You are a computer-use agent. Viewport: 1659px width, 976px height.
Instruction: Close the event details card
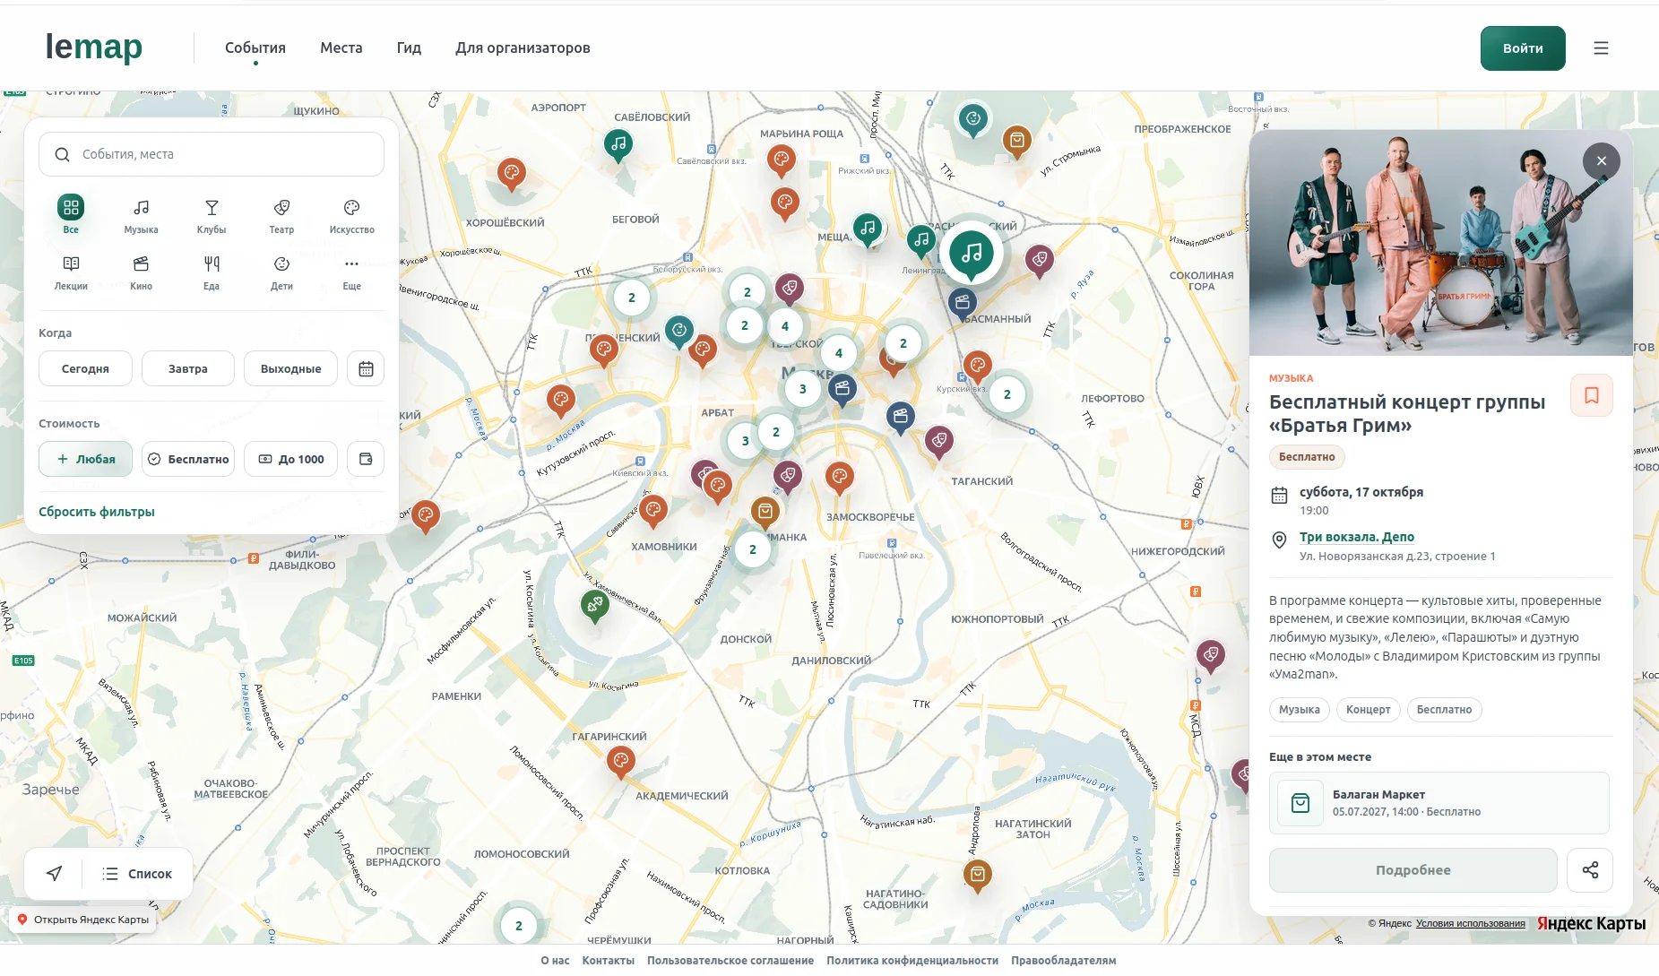(1601, 161)
